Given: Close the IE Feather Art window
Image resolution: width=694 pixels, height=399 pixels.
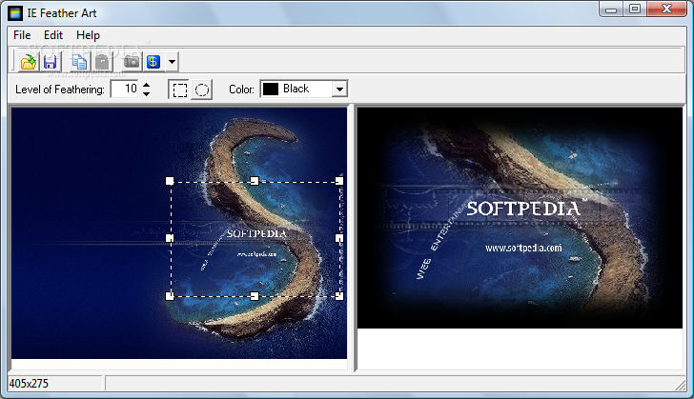Looking at the screenshot, I should pos(667,9).
